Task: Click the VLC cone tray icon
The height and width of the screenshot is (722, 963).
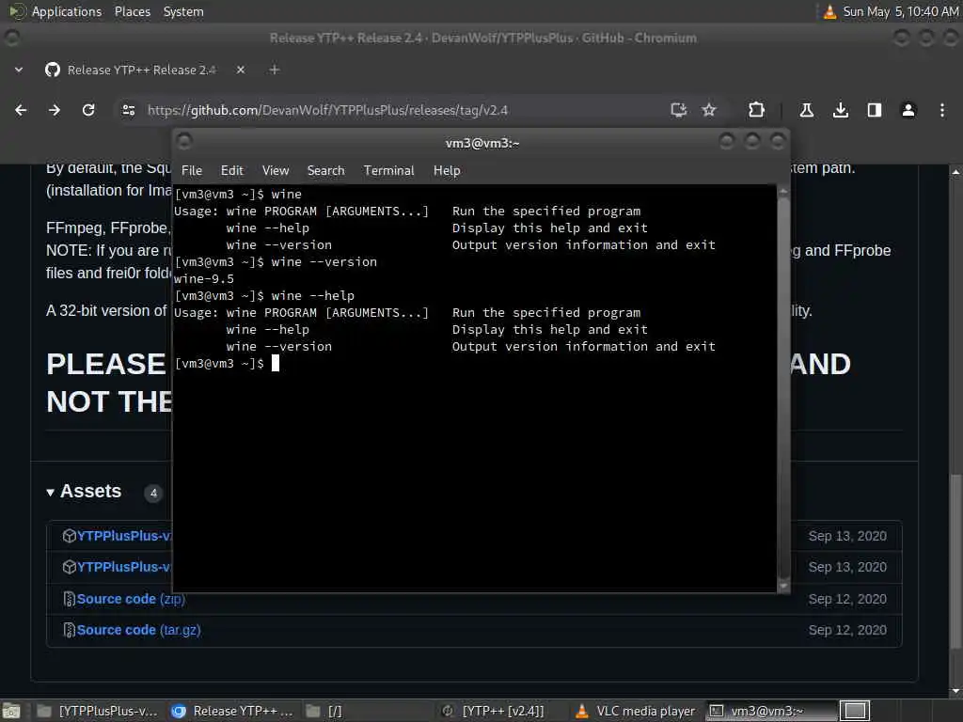Action: pyautogui.click(x=829, y=11)
